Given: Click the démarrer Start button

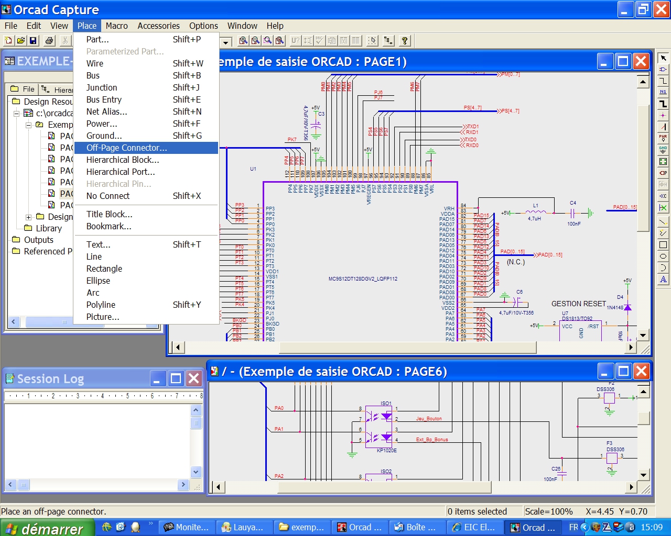Looking at the screenshot, I should coord(47,528).
